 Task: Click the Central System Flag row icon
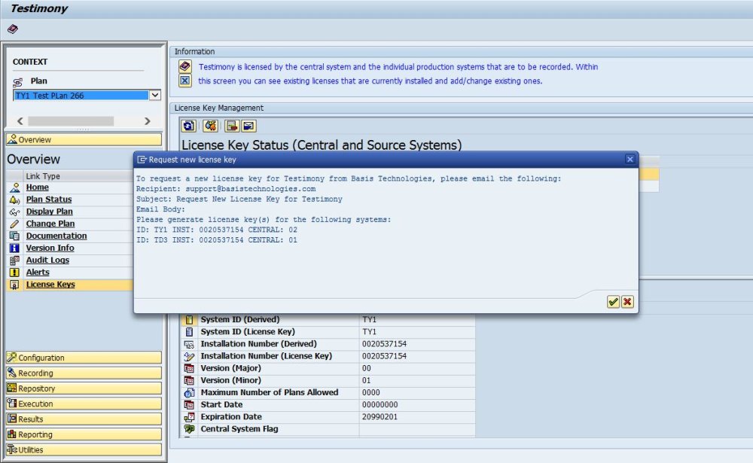point(189,429)
